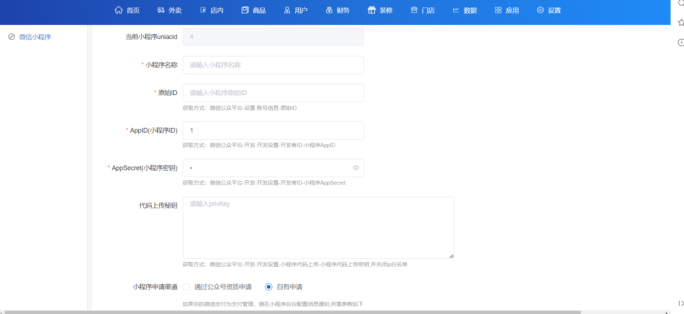
Task: Click the scrollbar right arrow
Action: 667,313
